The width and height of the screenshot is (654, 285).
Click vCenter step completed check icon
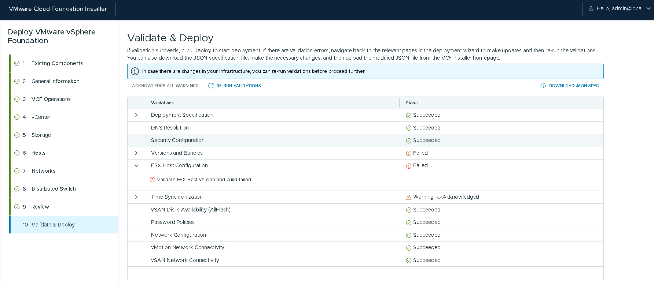[17, 117]
